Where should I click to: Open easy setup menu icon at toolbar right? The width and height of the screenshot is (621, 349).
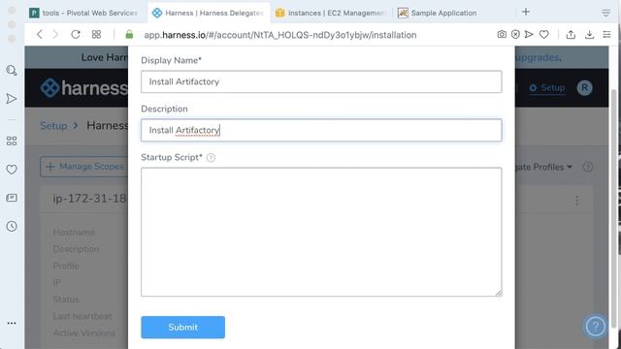[606, 35]
